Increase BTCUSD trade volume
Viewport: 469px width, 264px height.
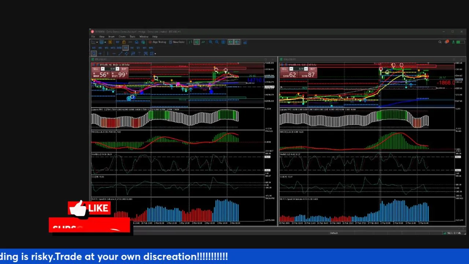[x=118, y=69]
